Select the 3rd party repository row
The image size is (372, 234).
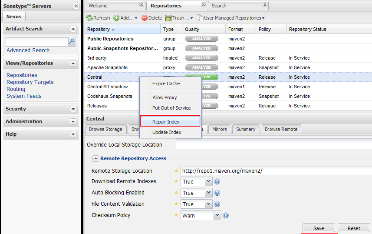click(x=228, y=58)
